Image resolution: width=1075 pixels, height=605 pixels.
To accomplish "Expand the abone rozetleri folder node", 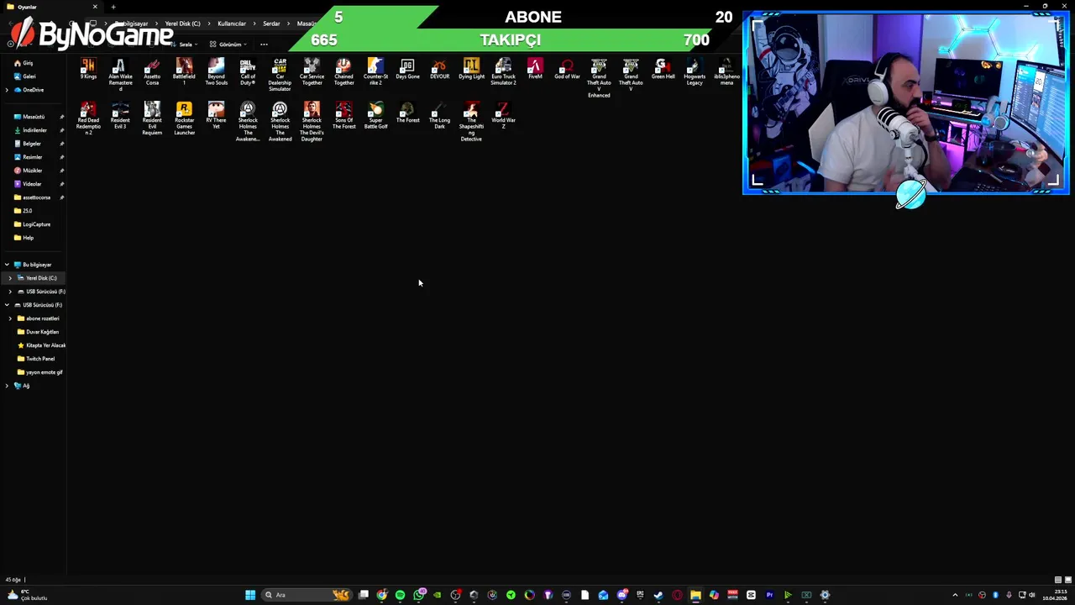I will pos(10,318).
